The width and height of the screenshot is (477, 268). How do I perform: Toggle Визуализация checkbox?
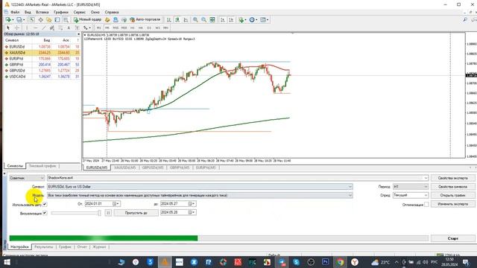(45, 213)
